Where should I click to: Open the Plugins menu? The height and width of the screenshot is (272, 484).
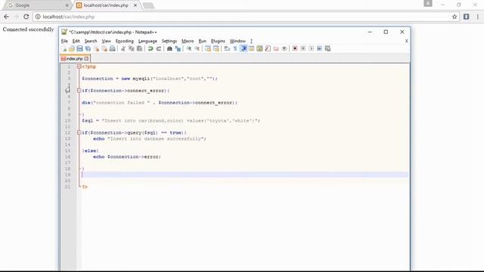[218, 41]
